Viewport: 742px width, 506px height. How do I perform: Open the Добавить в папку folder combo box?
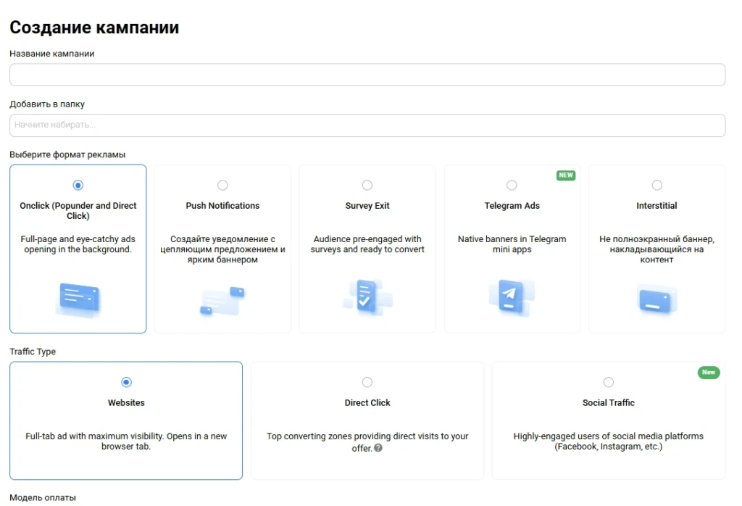(367, 125)
